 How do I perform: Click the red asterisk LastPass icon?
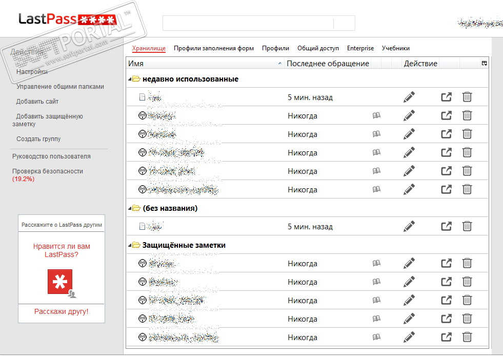click(x=60, y=282)
